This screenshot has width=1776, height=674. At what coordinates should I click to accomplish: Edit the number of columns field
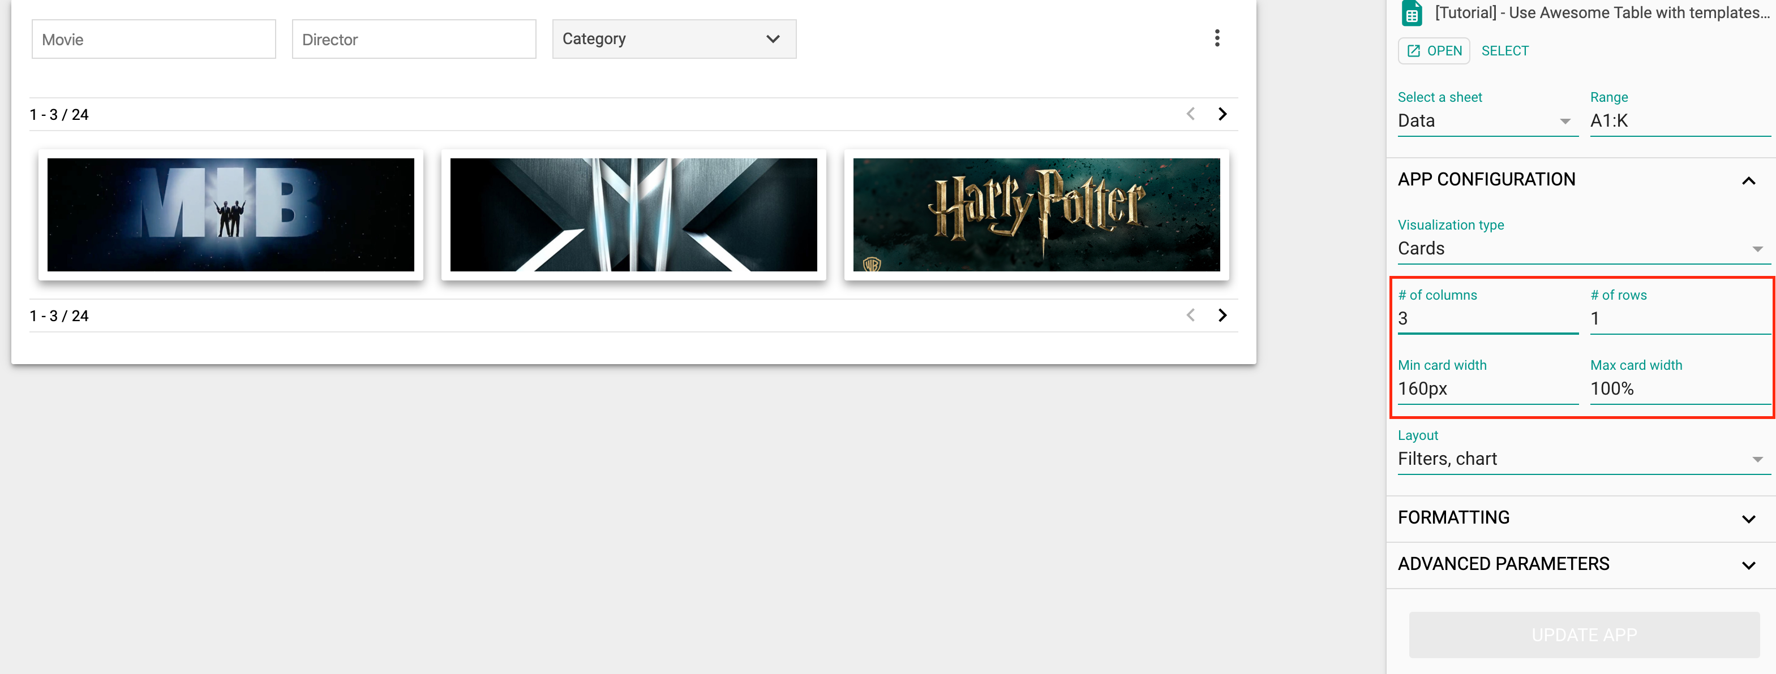(1488, 319)
